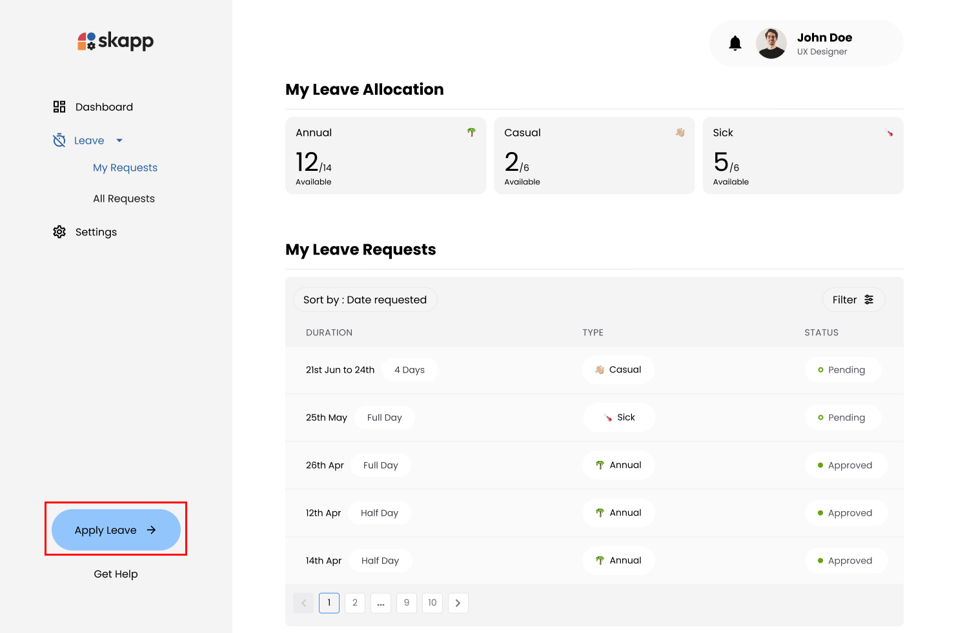Click the waving hand icon on Casual card
Viewport: 976px width, 633px height.
pyautogui.click(x=680, y=132)
